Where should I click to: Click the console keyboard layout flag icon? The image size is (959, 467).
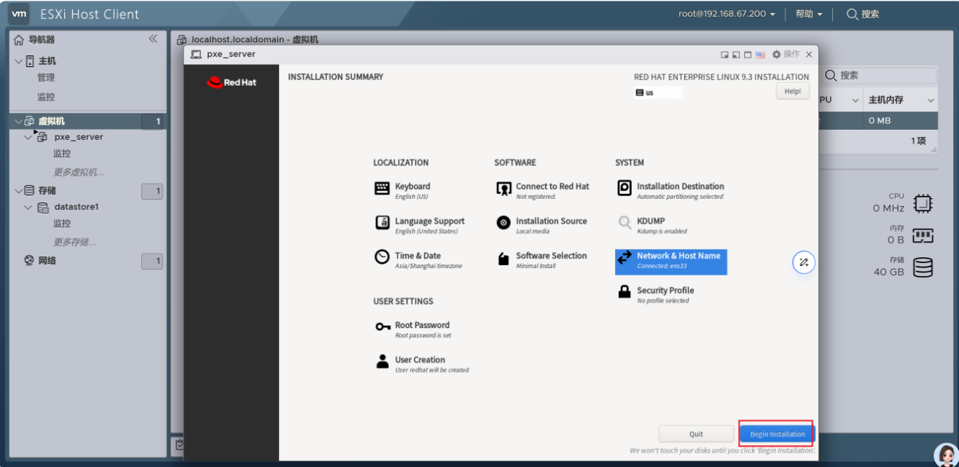pos(760,55)
